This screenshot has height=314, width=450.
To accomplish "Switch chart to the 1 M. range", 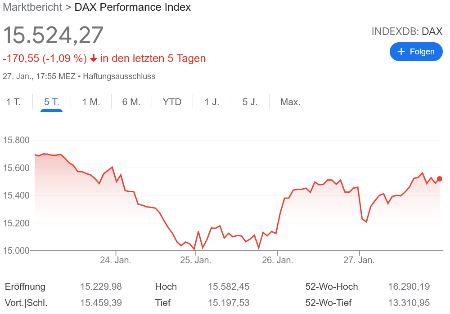I will [x=91, y=102].
